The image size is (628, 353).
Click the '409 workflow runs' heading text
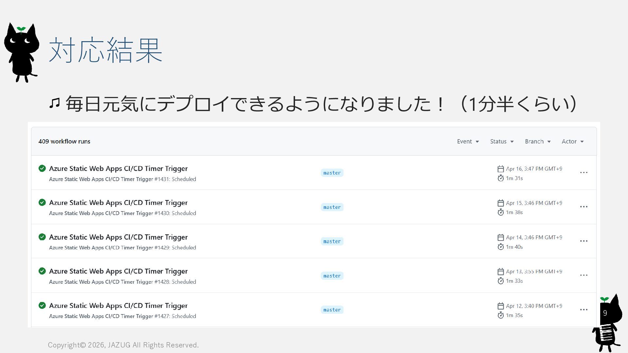pos(64,142)
